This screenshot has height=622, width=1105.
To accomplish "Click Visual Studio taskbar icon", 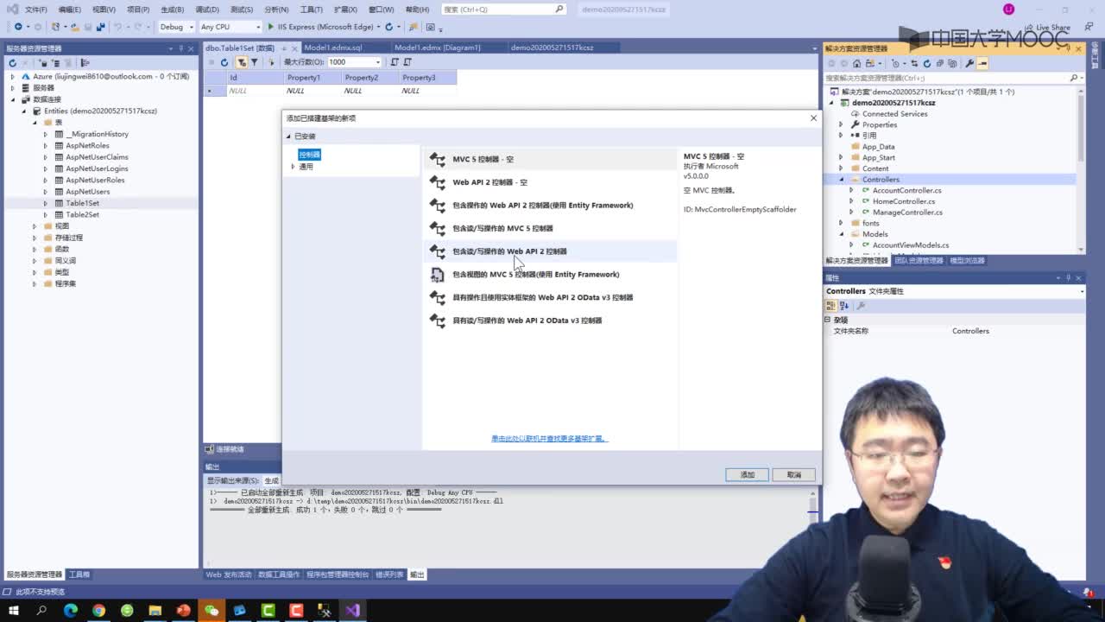I will (352, 611).
